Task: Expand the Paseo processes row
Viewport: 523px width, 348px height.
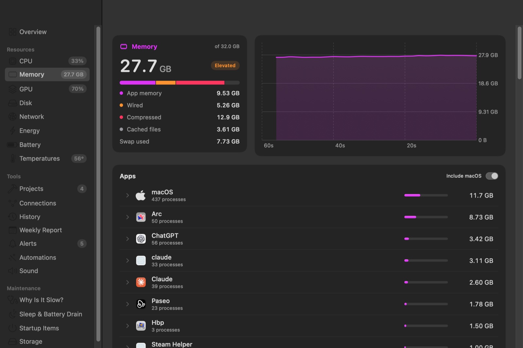Action: point(127,304)
